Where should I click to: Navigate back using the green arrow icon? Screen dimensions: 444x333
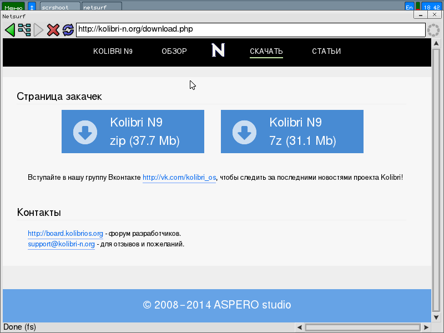(10, 30)
